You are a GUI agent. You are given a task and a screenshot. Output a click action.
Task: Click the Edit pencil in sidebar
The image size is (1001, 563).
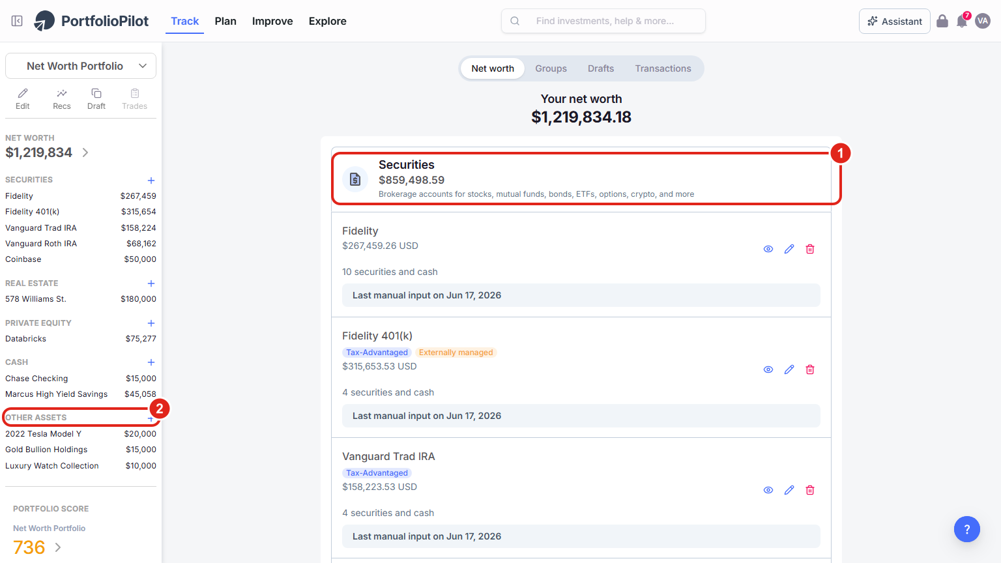pyautogui.click(x=23, y=99)
